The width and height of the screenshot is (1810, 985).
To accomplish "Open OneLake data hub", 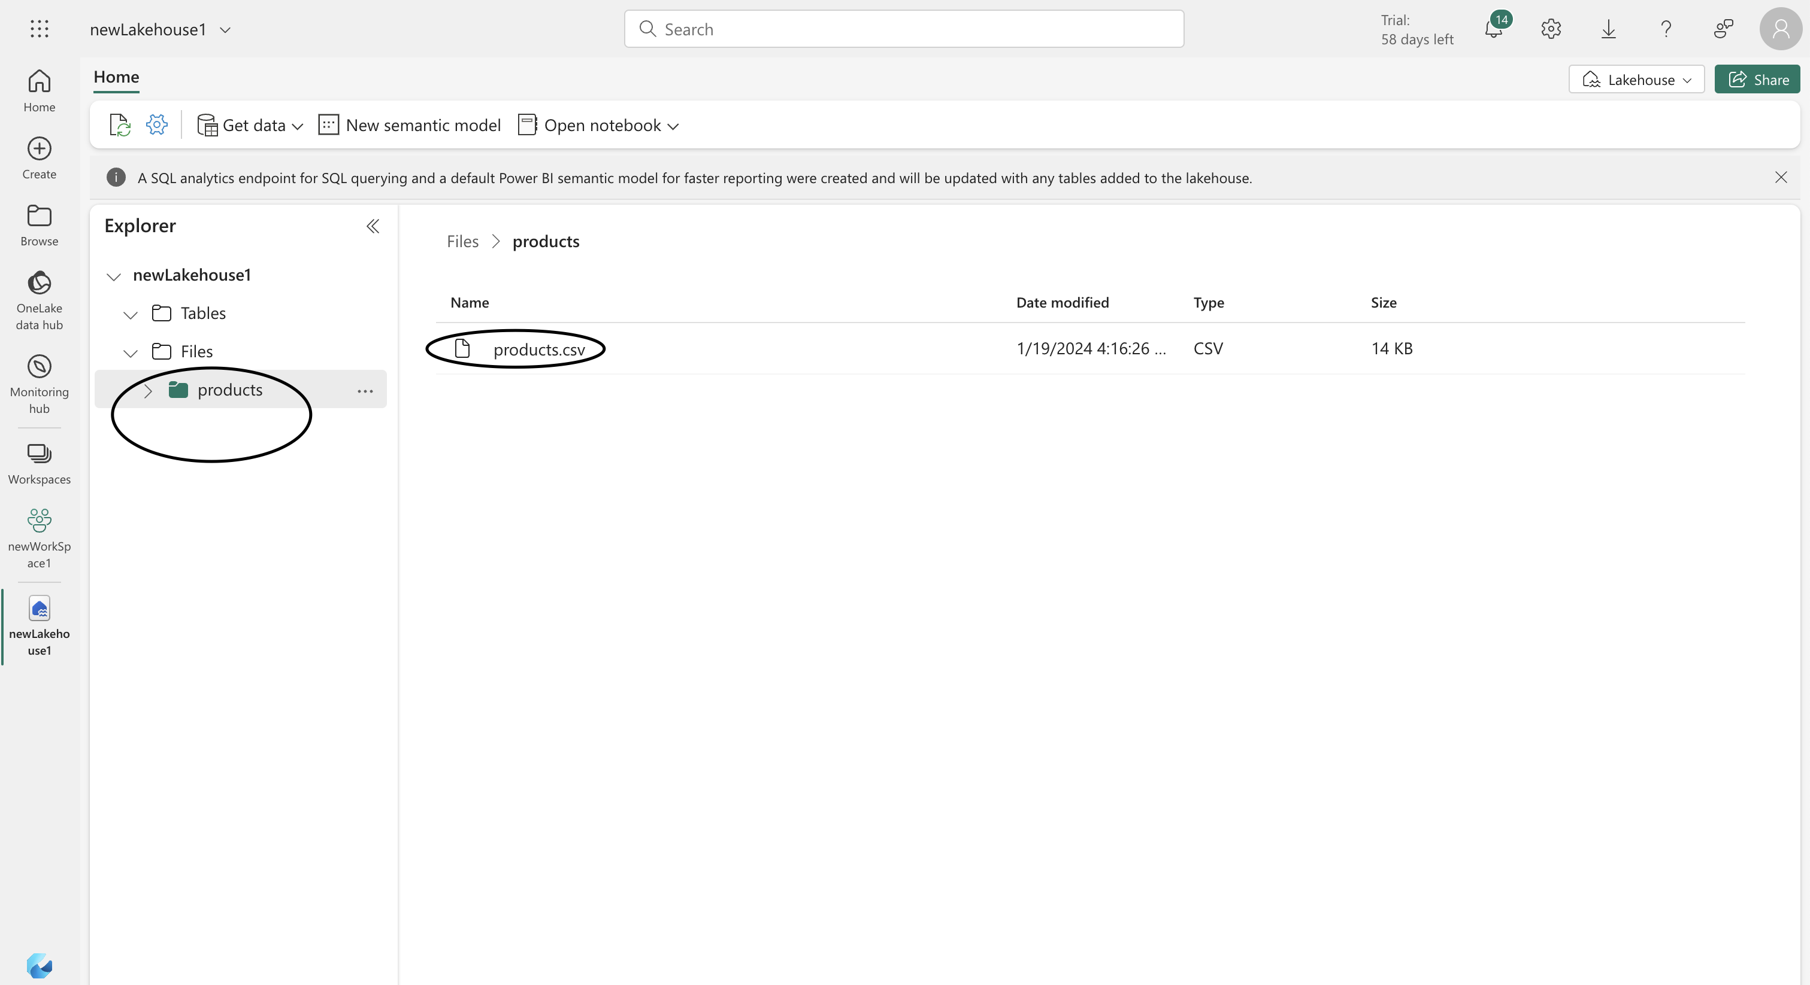I will coord(40,300).
